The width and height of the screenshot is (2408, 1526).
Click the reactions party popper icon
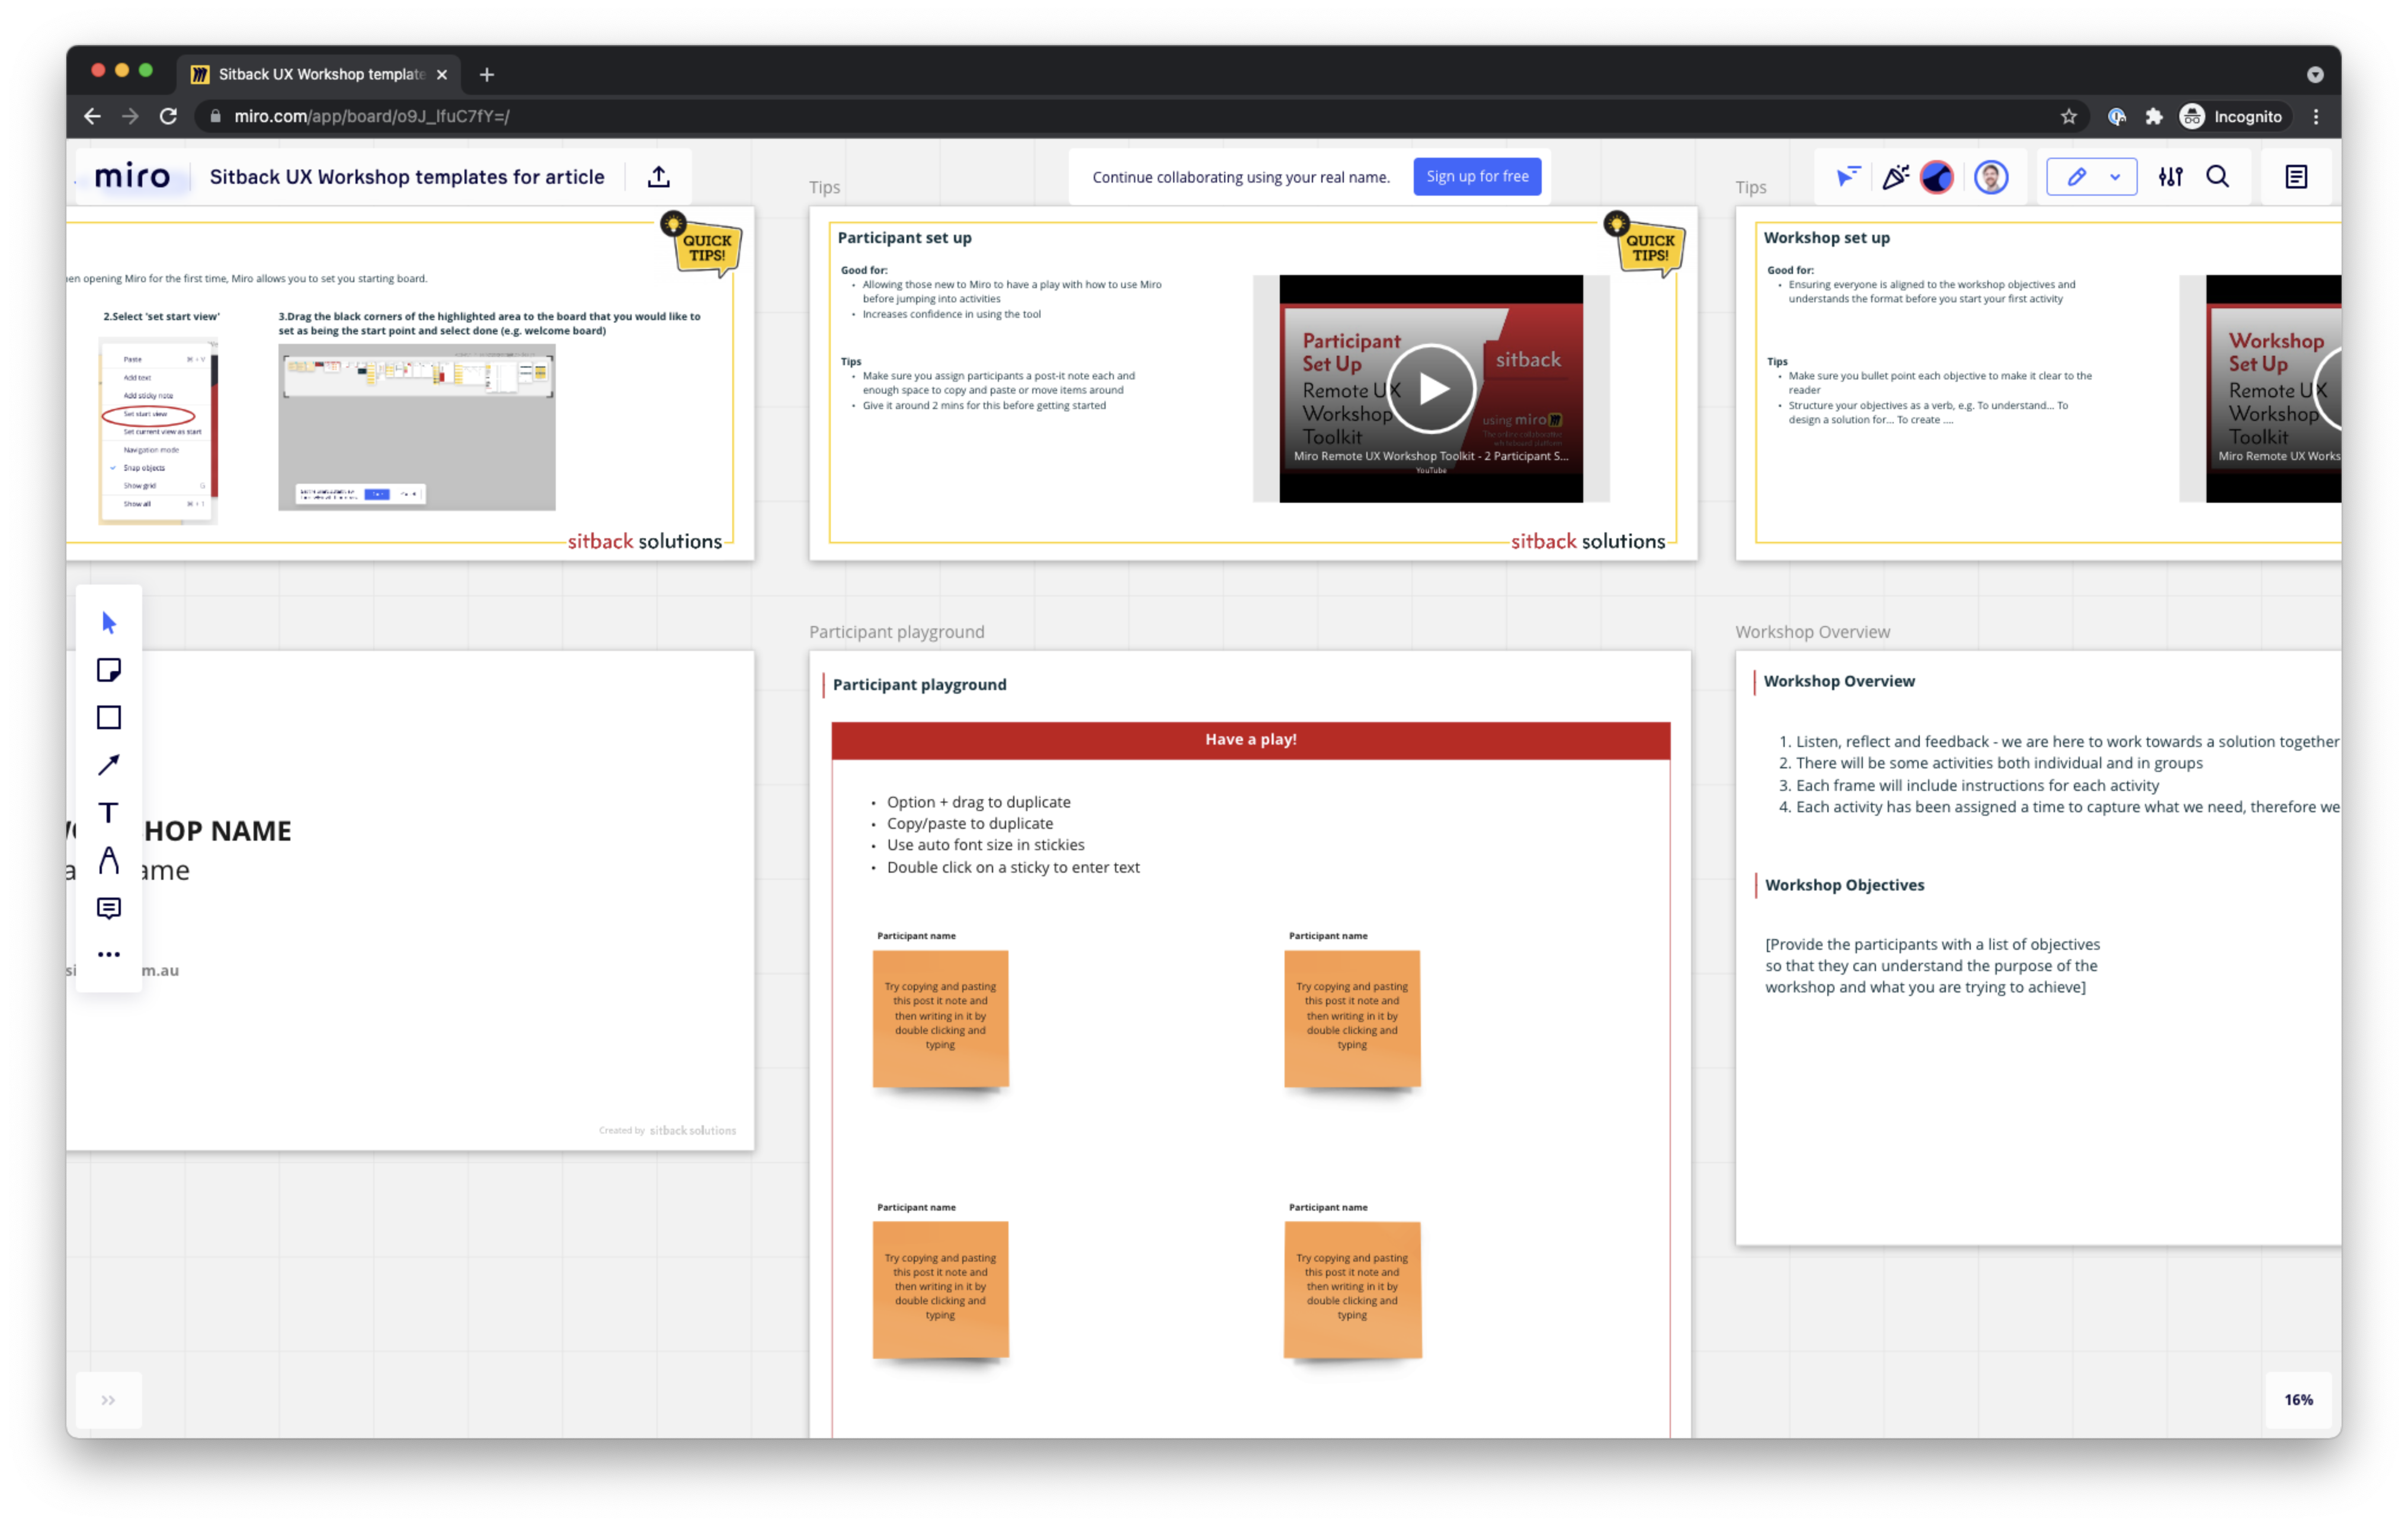pyautogui.click(x=1895, y=177)
